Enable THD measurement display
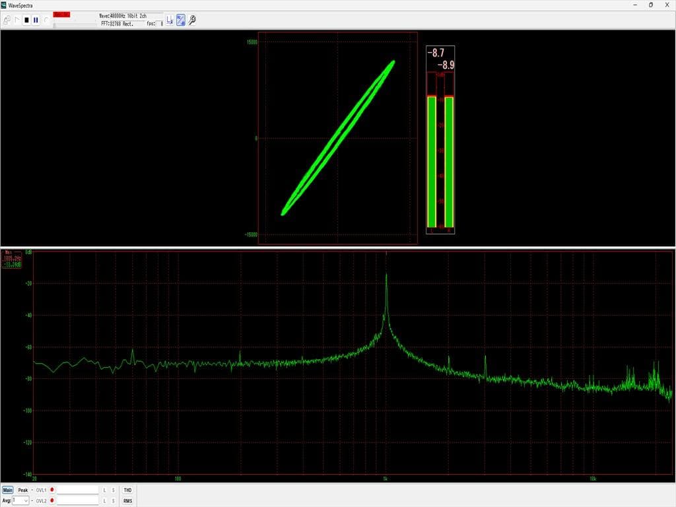 (x=127, y=490)
